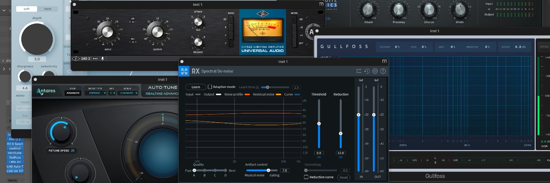550x183 pixels.
Task: Click the Threshold value 0.0 field
Action: click(319, 153)
